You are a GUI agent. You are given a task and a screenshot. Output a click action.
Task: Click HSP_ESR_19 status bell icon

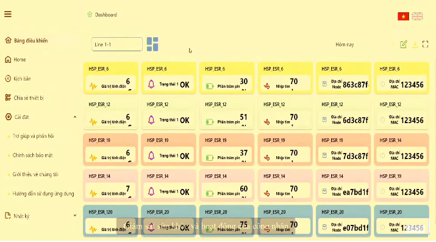click(151, 155)
